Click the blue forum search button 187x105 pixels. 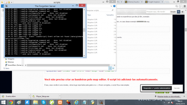(x=179, y=12)
